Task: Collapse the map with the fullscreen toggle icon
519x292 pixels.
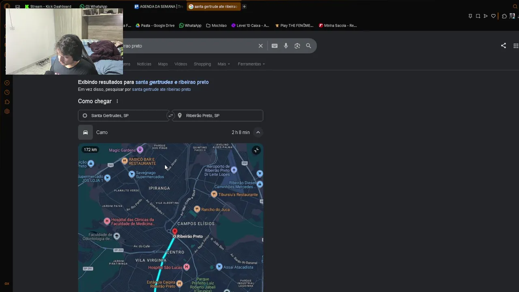Action: point(256,150)
